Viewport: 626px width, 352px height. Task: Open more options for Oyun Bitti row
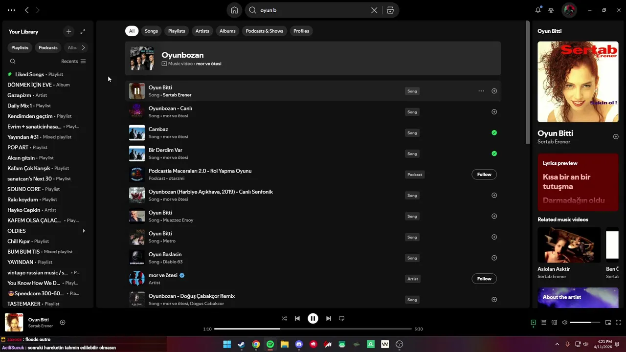point(481,91)
